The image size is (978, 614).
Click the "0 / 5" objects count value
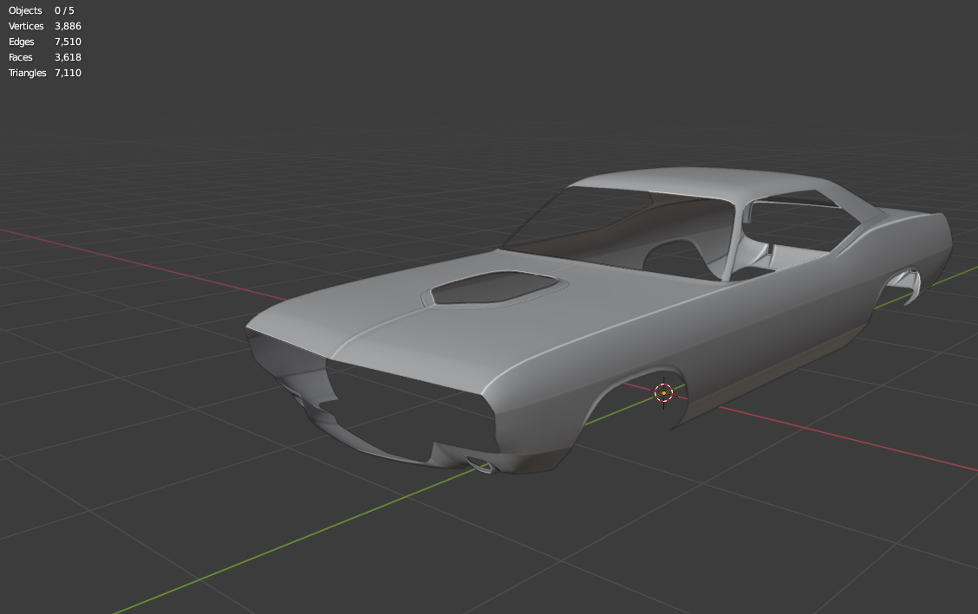(x=64, y=10)
